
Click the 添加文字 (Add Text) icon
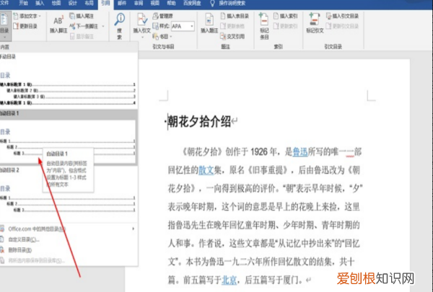16,17
